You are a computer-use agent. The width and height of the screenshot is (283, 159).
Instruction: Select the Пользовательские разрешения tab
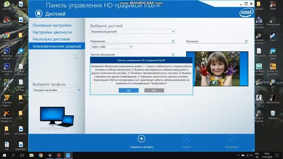click(x=57, y=46)
